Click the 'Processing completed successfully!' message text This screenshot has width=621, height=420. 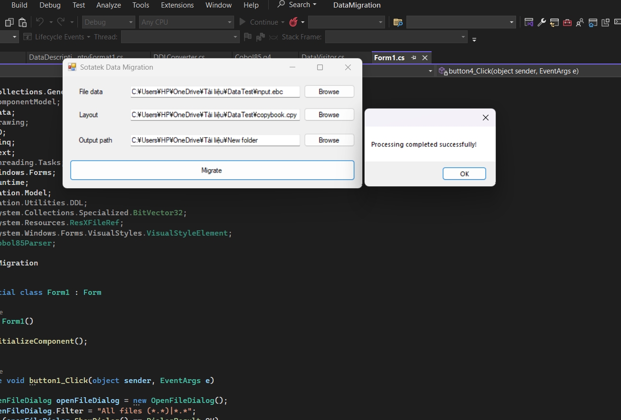(x=424, y=145)
